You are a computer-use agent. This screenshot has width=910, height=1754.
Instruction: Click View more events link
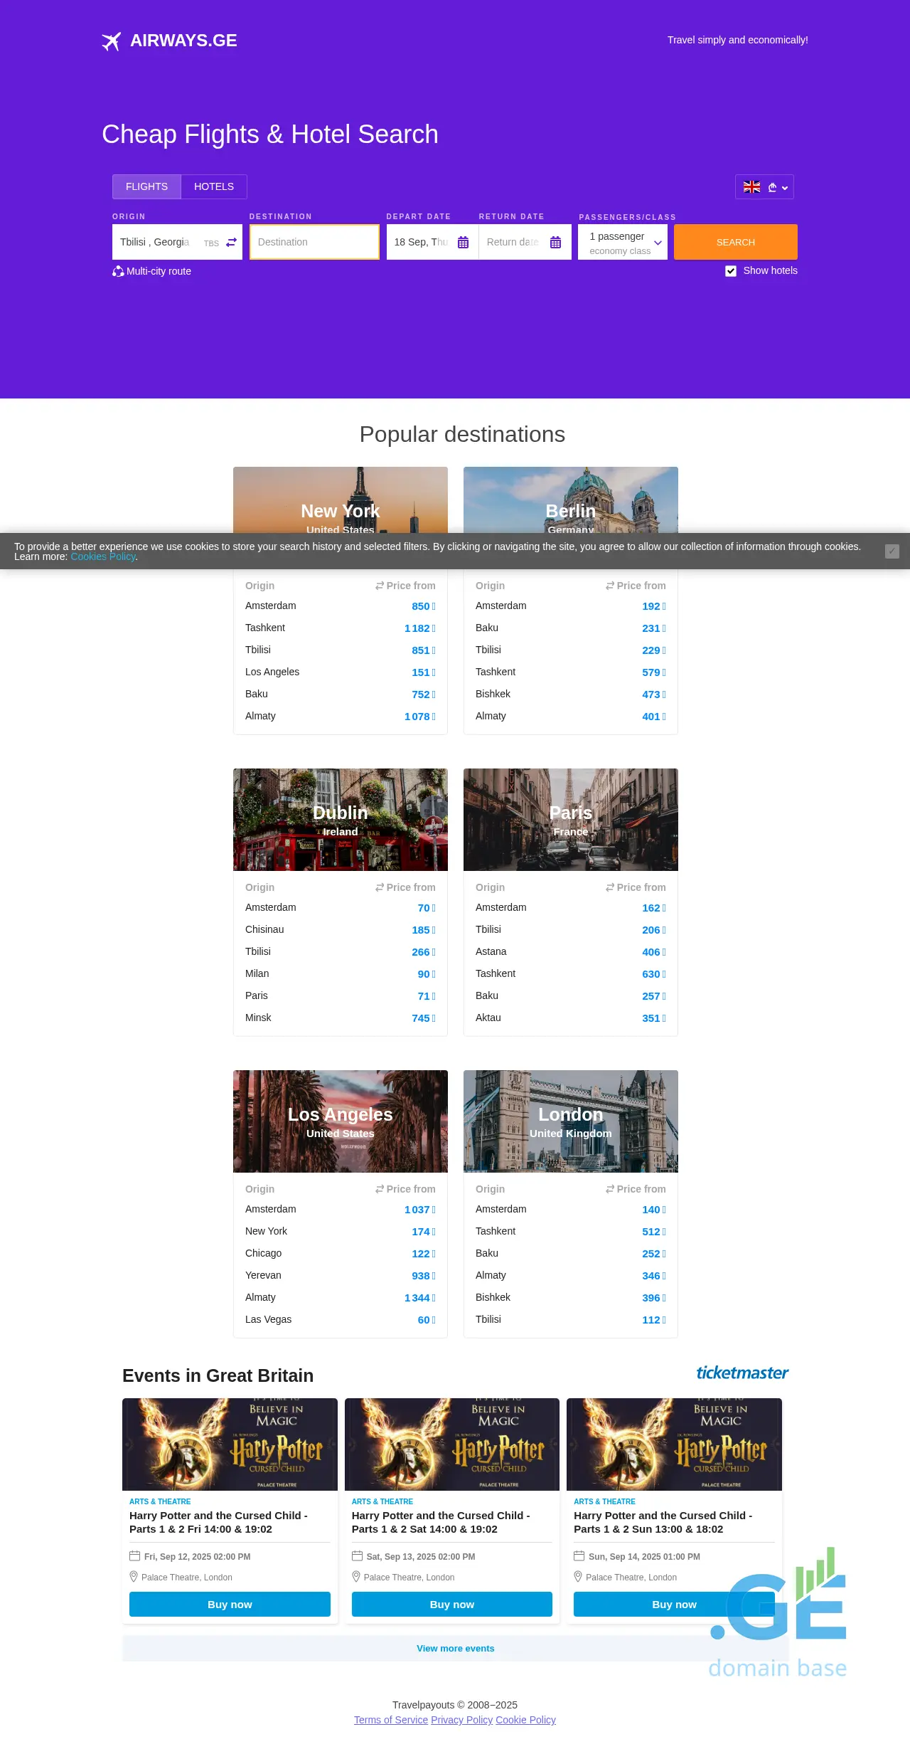(455, 1649)
